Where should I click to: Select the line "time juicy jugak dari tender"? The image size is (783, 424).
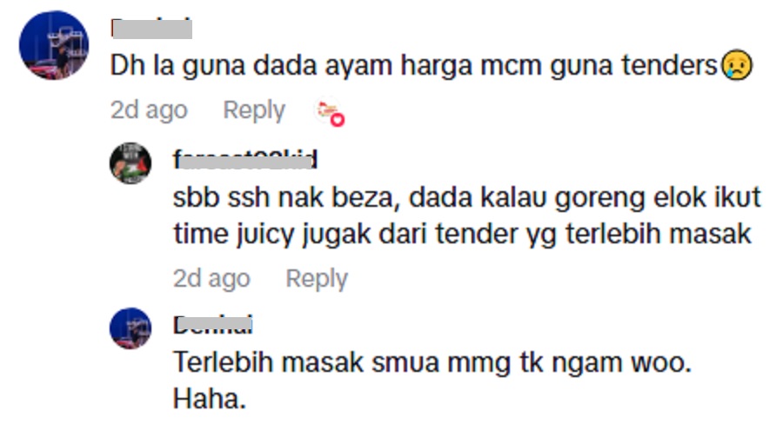point(463,234)
